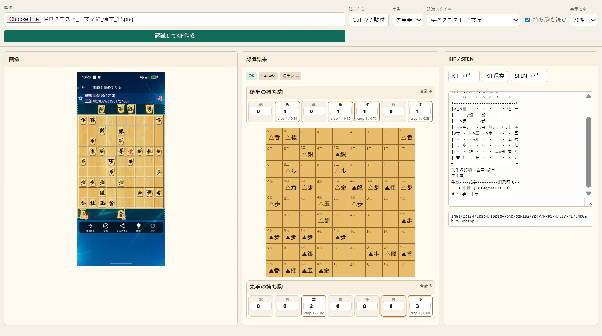Click the OK status badge
The height and width of the screenshot is (336, 602).
click(x=252, y=76)
